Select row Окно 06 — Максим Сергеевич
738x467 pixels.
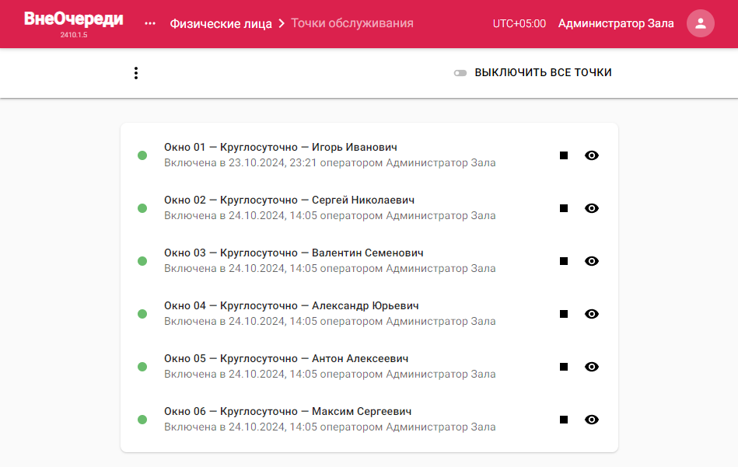(x=369, y=420)
